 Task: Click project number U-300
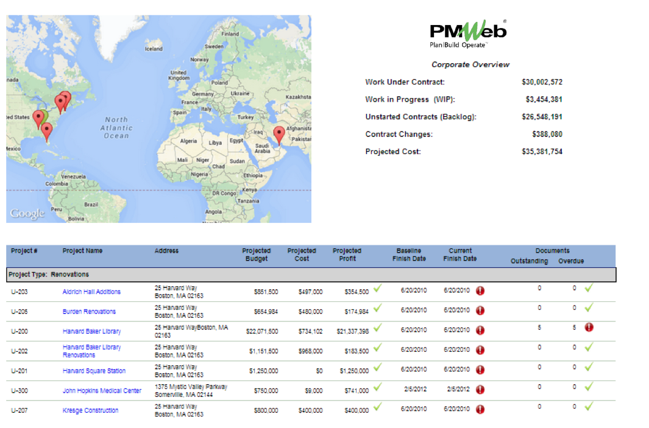point(19,391)
